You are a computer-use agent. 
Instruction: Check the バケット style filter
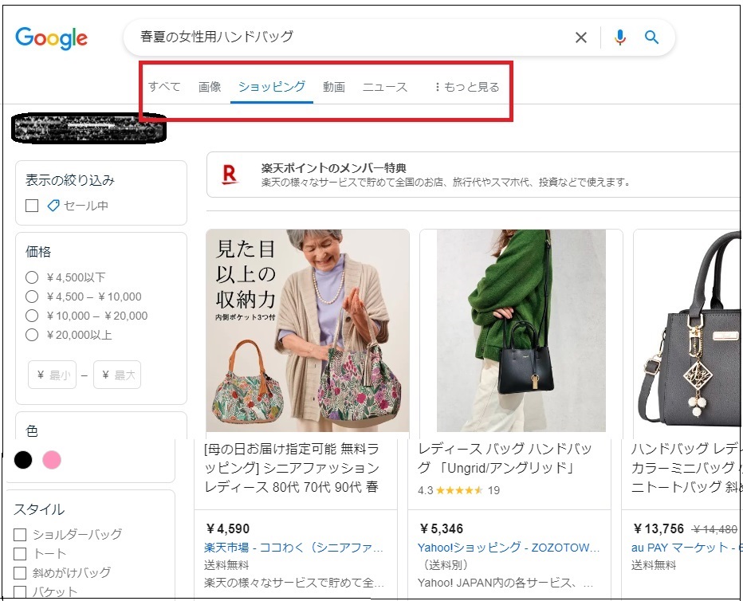(x=20, y=592)
